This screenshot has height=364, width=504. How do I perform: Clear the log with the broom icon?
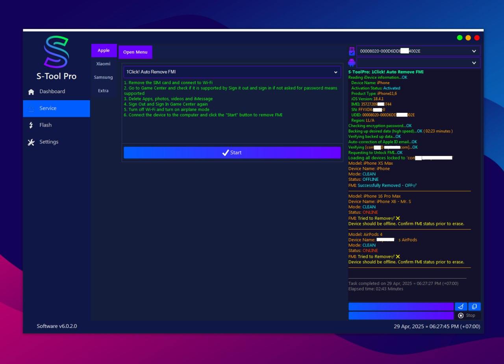coord(461,307)
